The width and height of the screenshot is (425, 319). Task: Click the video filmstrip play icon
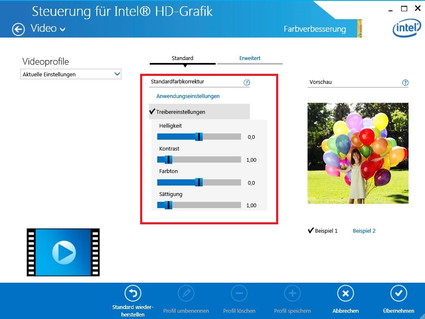(63, 252)
